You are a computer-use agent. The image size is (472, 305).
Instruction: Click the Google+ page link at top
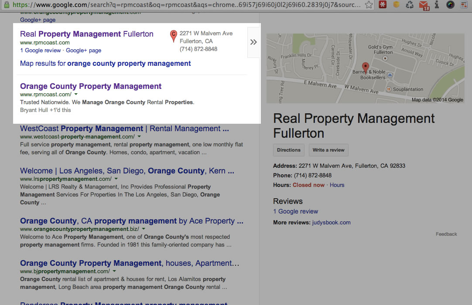coord(38,20)
